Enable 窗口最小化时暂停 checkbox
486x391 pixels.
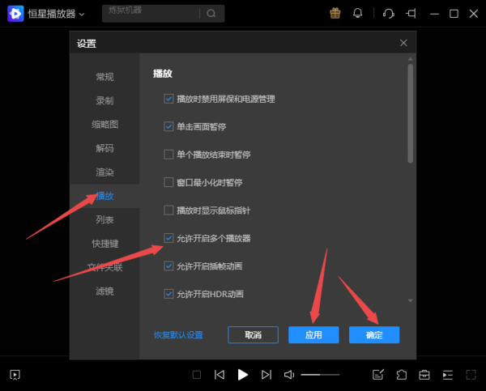[168, 182]
